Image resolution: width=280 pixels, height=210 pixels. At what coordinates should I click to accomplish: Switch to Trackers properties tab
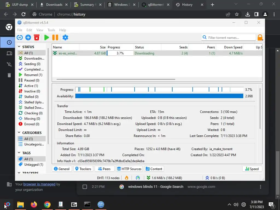[83, 169]
